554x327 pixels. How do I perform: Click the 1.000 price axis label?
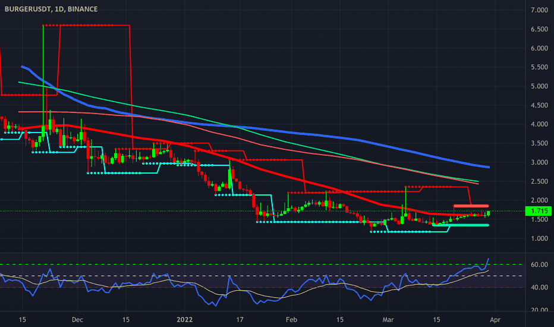(539, 238)
